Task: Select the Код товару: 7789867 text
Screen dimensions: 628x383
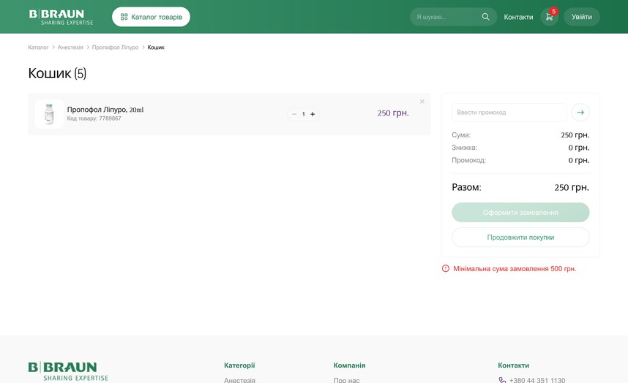Action: tap(94, 118)
